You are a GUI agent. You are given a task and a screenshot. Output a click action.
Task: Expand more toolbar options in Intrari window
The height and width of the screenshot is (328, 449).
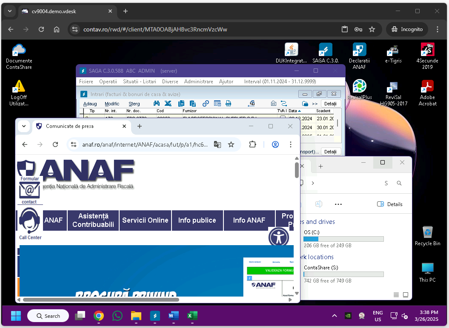tap(315, 104)
